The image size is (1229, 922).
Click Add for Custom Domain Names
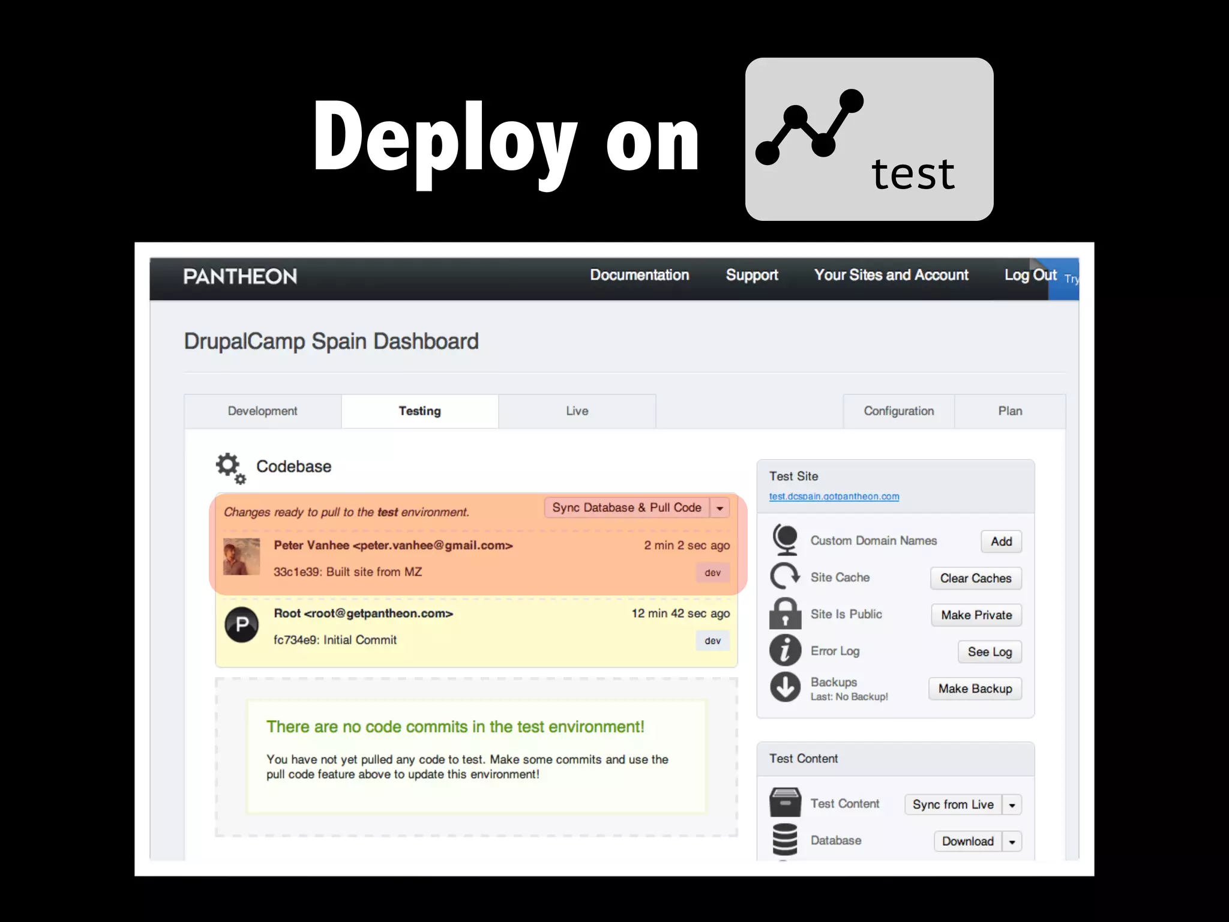1002,541
